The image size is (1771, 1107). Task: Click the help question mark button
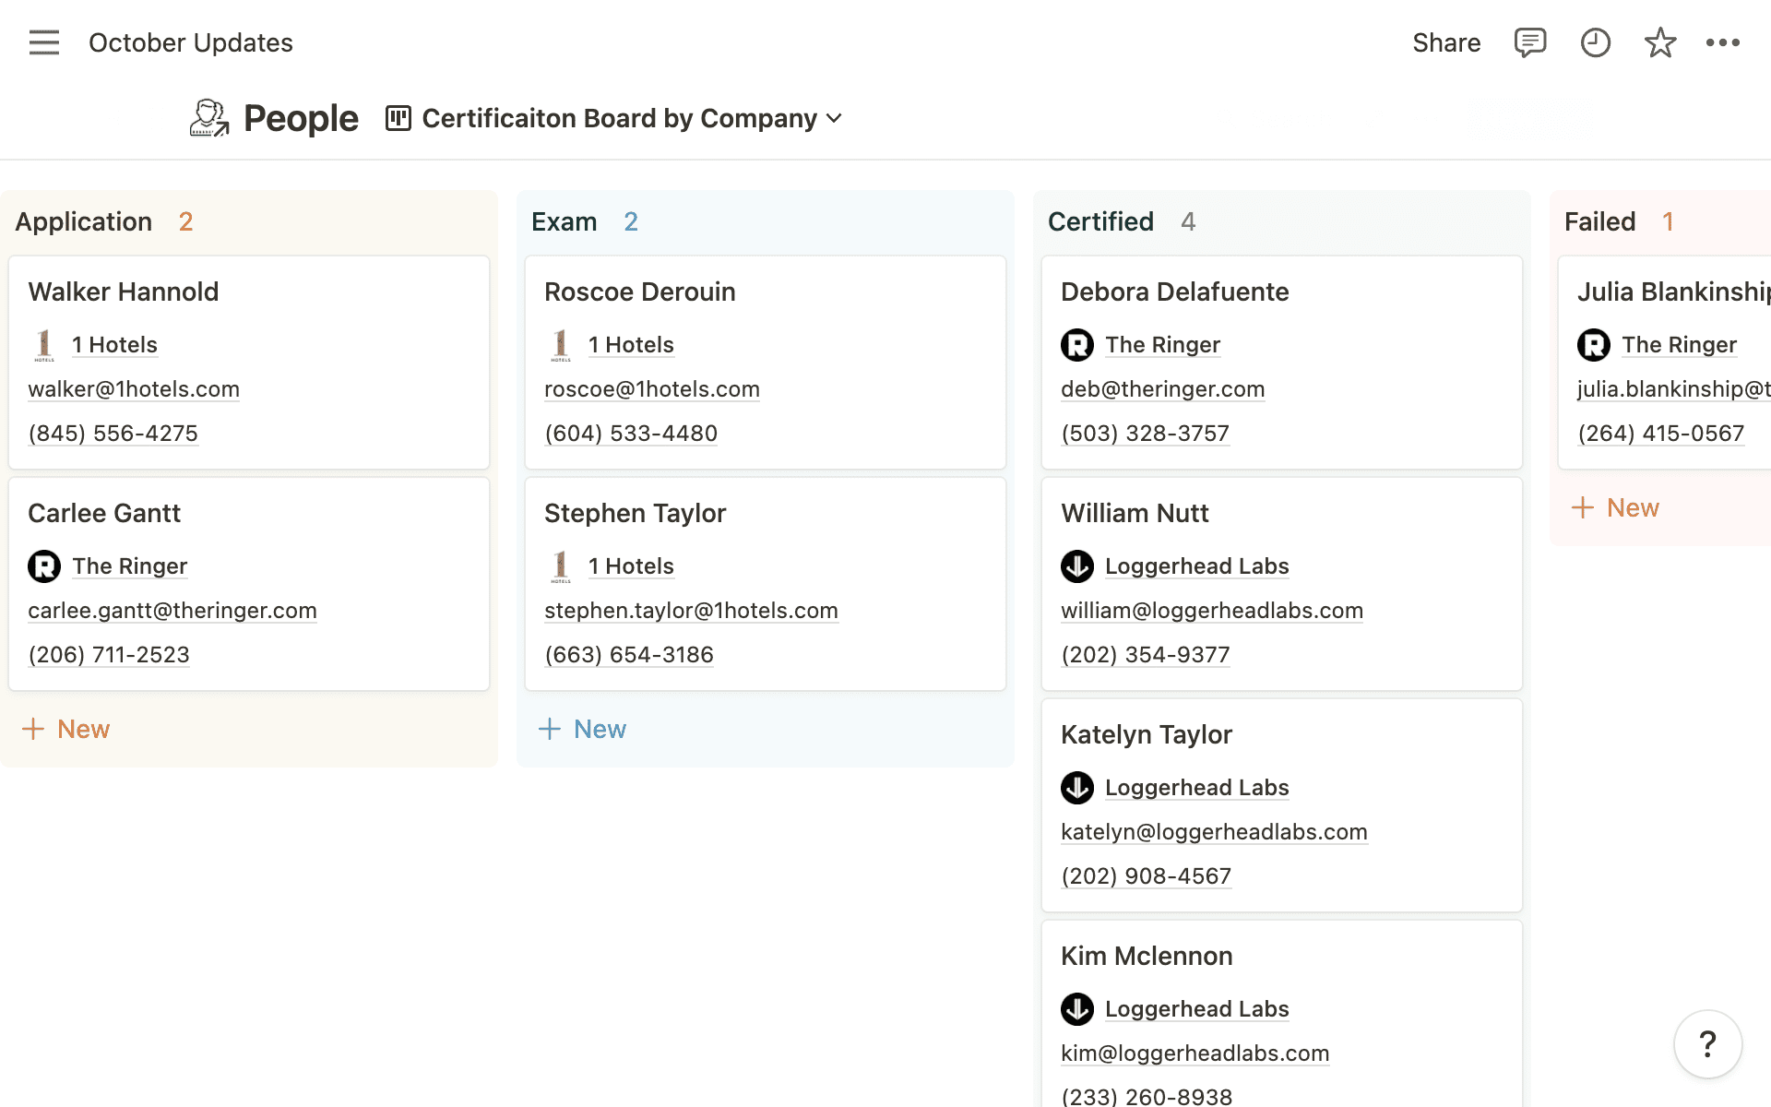[1707, 1044]
